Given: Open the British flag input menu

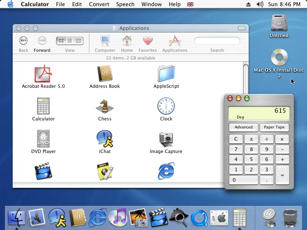Looking at the screenshot, I should pos(190,4).
